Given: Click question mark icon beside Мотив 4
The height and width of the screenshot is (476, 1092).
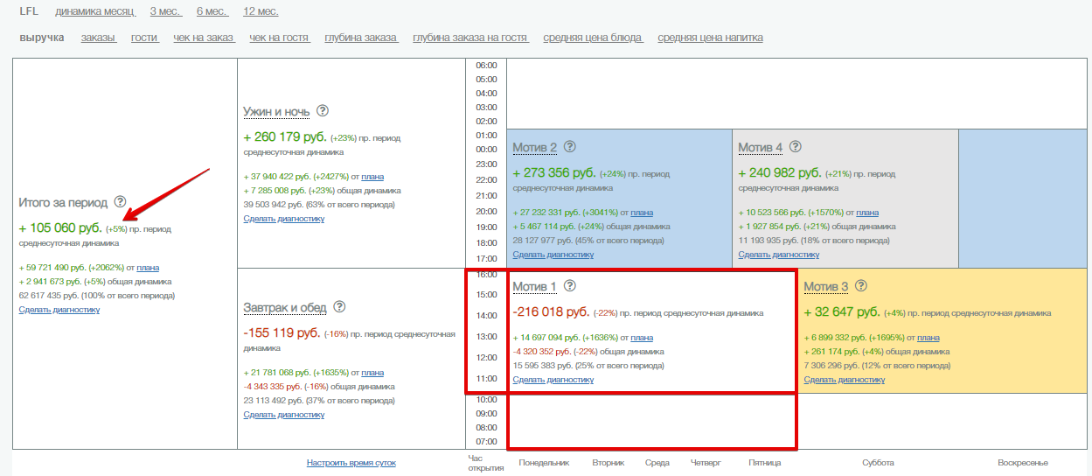Looking at the screenshot, I should (795, 147).
